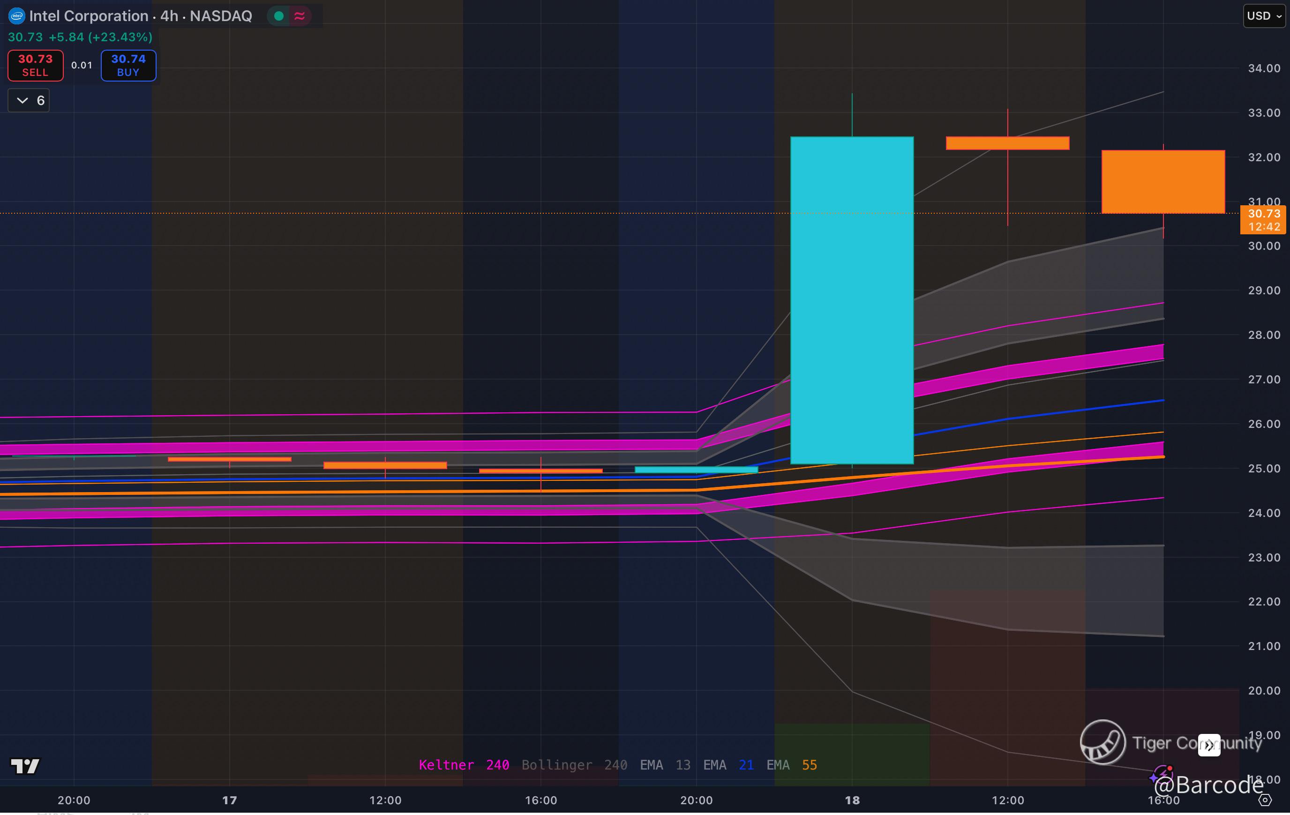Click the TradingView logo
The image size is (1290, 815).
coord(25,766)
